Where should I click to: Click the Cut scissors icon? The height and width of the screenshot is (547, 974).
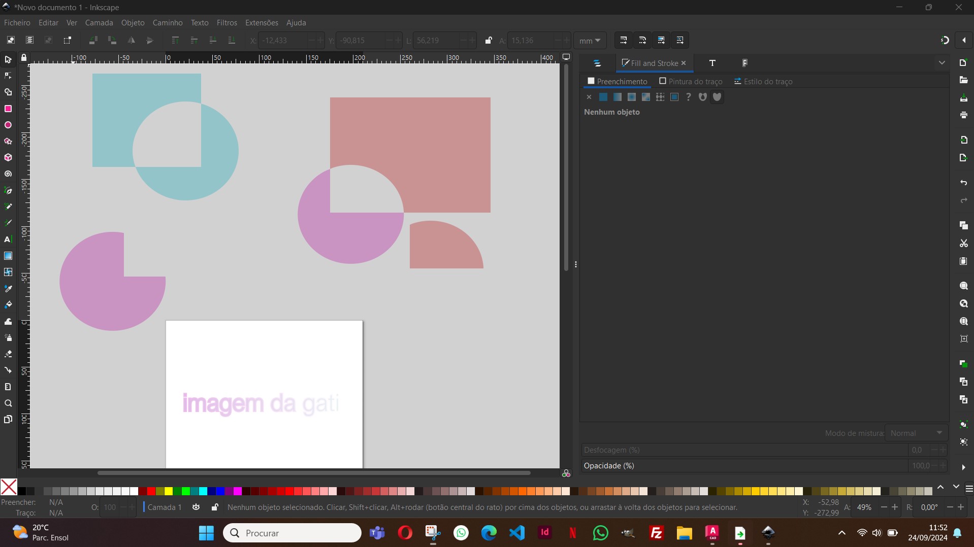(963, 243)
